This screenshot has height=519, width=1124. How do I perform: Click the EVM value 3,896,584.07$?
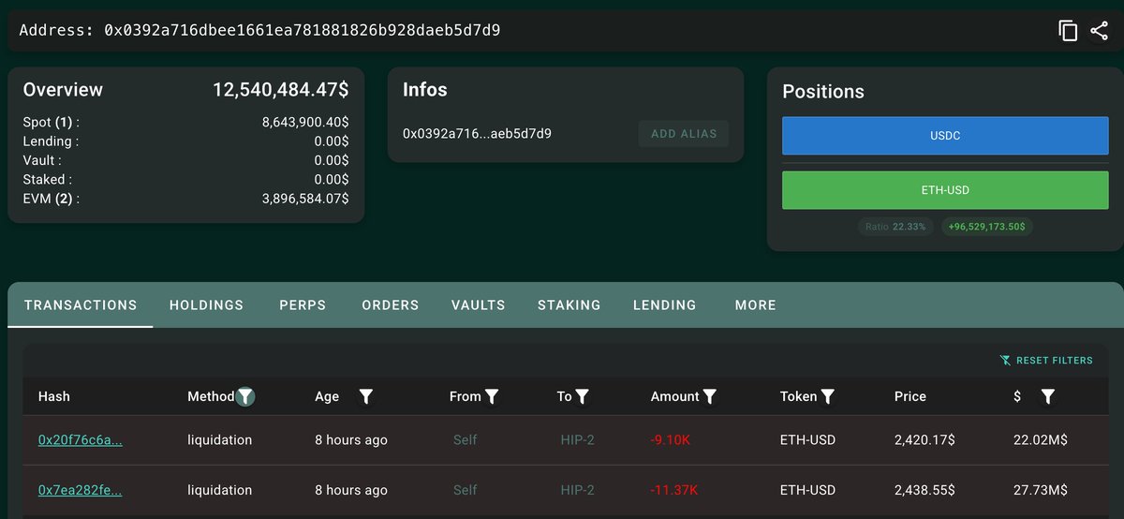(x=305, y=198)
